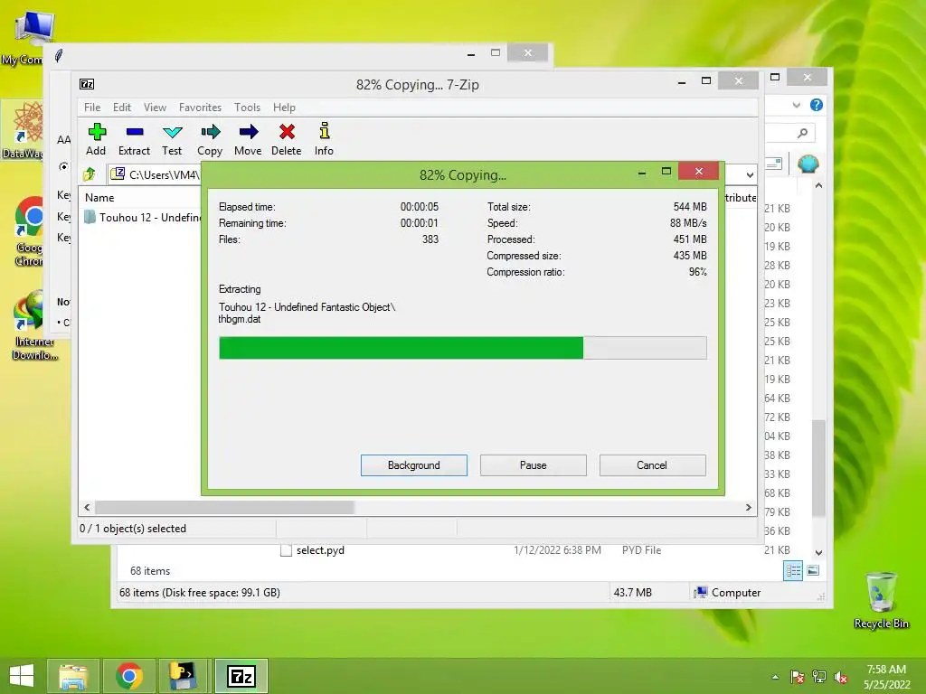The image size is (926, 694).
Task: Click the Explorer help question mark icon
Action: point(817,105)
